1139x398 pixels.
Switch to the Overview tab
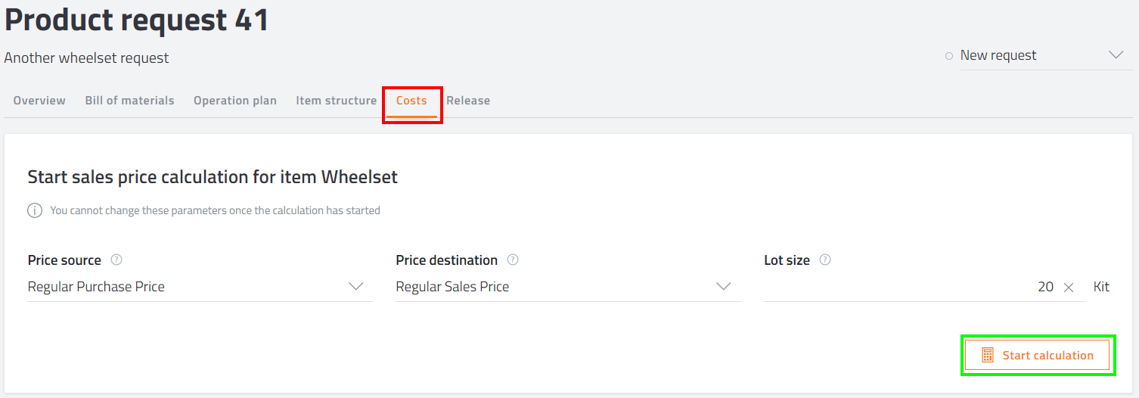click(39, 101)
